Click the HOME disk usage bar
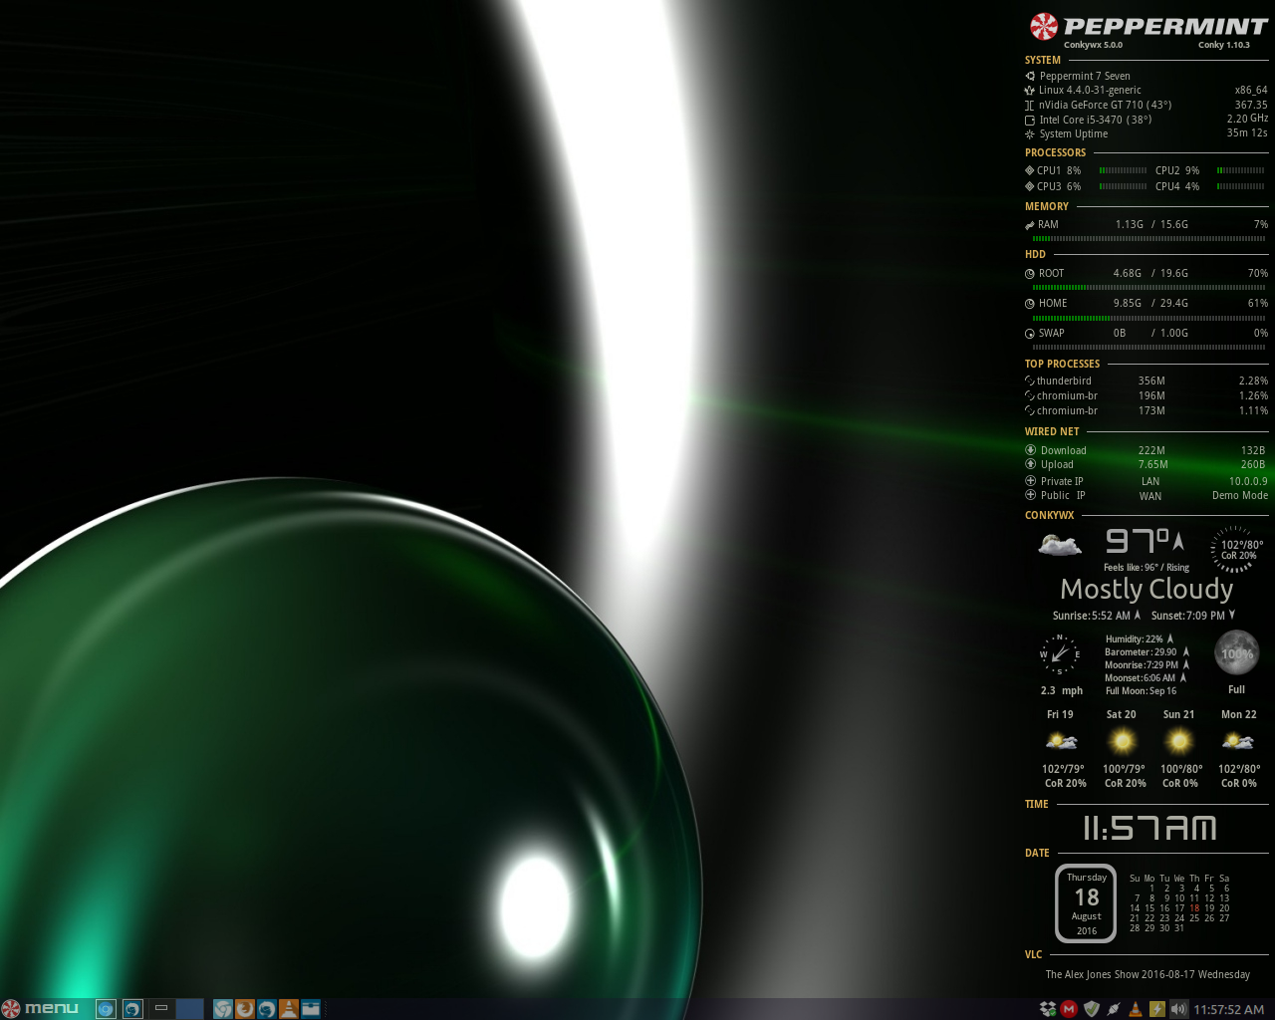This screenshot has width=1275, height=1020. [1149, 319]
